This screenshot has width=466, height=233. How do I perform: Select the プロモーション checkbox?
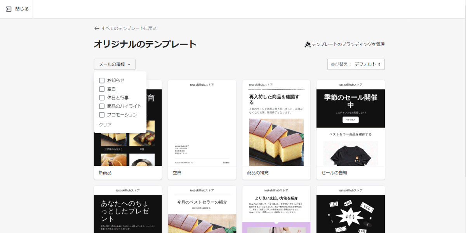click(x=102, y=115)
